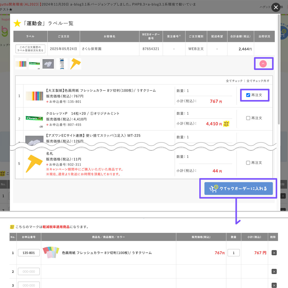Click the お申込番号 field containing 135-801
Screen dimensions: 288x288
click(29, 253)
